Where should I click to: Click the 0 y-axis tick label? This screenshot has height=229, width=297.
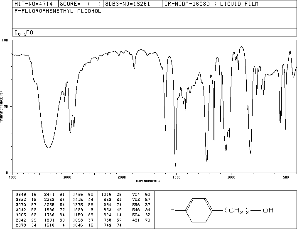(x=7, y=173)
